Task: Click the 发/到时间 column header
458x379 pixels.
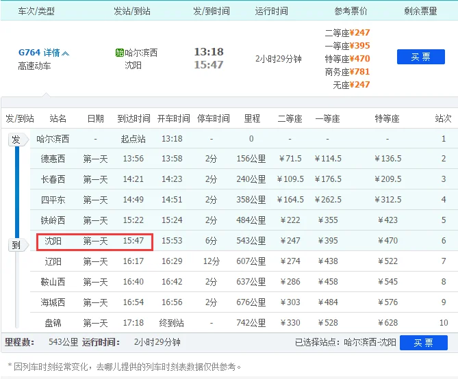Action: [x=212, y=11]
